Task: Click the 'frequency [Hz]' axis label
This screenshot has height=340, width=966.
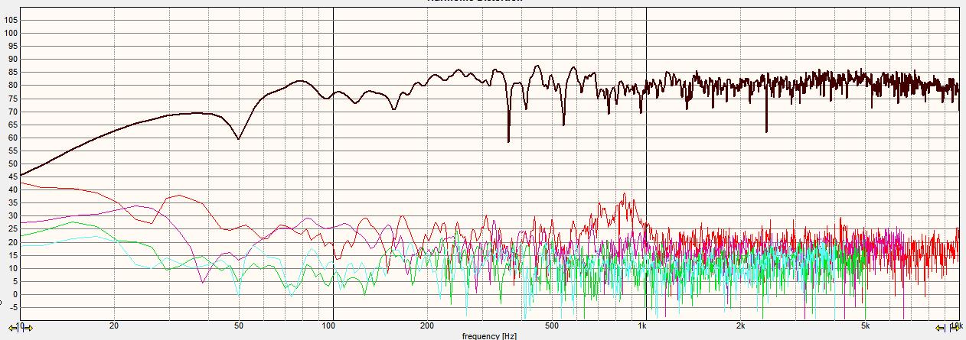Action: pos(489,335)
